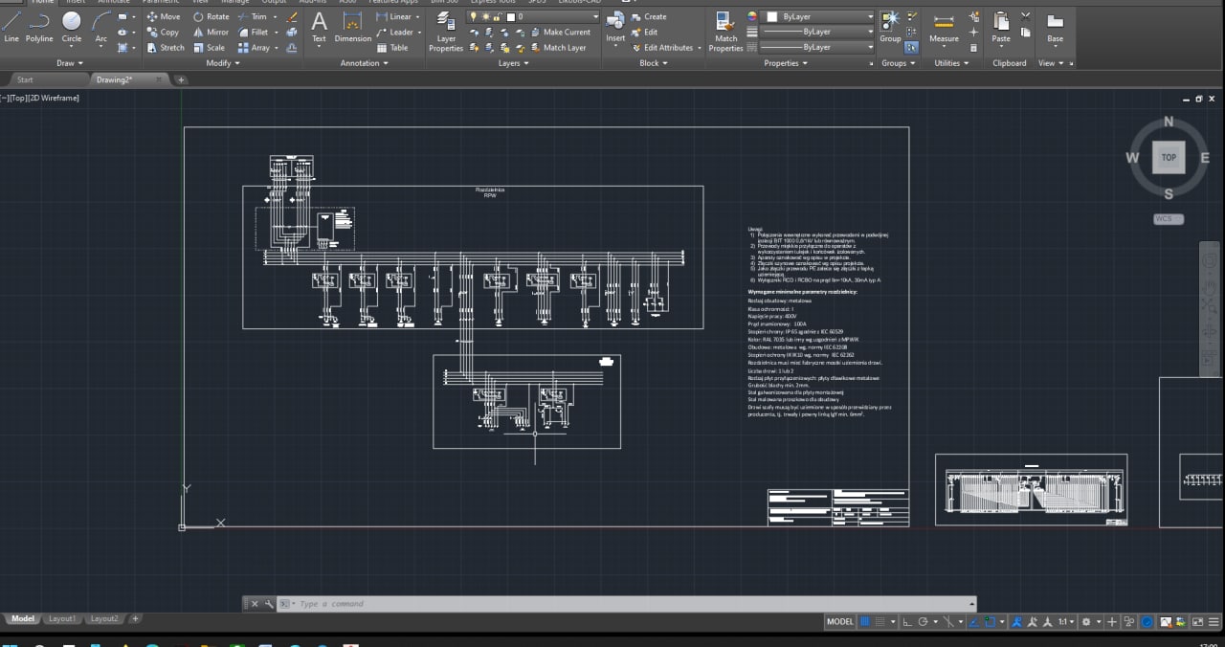1225x647 pixels.
Task: Select the Dimension tool
Action: tap(353, 27)
